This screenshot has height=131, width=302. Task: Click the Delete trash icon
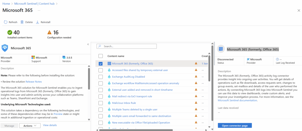pos(22,22)
